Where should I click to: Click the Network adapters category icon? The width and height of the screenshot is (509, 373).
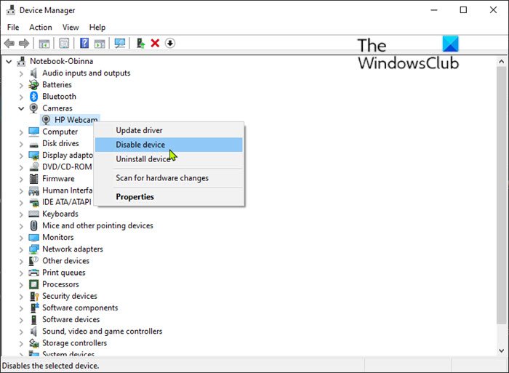point(33,249)
